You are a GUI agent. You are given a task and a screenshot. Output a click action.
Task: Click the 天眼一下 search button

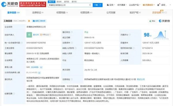pos(97,5)
